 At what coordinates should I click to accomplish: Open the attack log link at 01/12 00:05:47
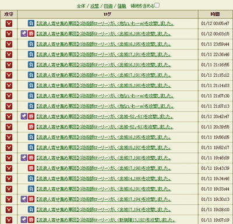[x=105, y=23]
